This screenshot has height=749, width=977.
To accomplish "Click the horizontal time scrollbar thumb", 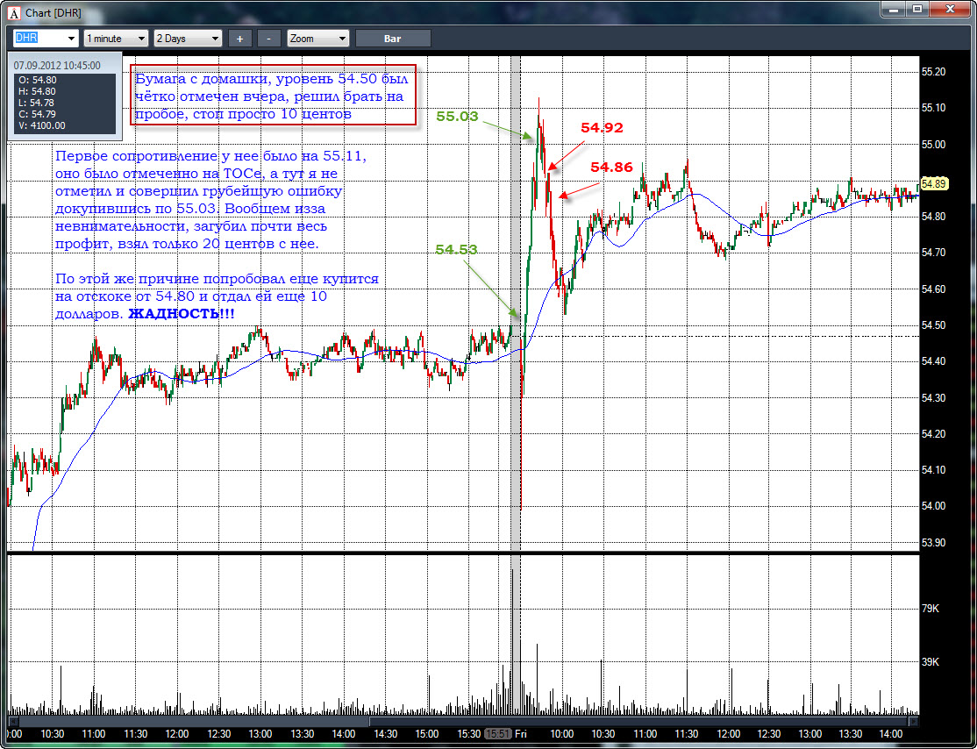I will pyautogui.click(x=638, y=722).
